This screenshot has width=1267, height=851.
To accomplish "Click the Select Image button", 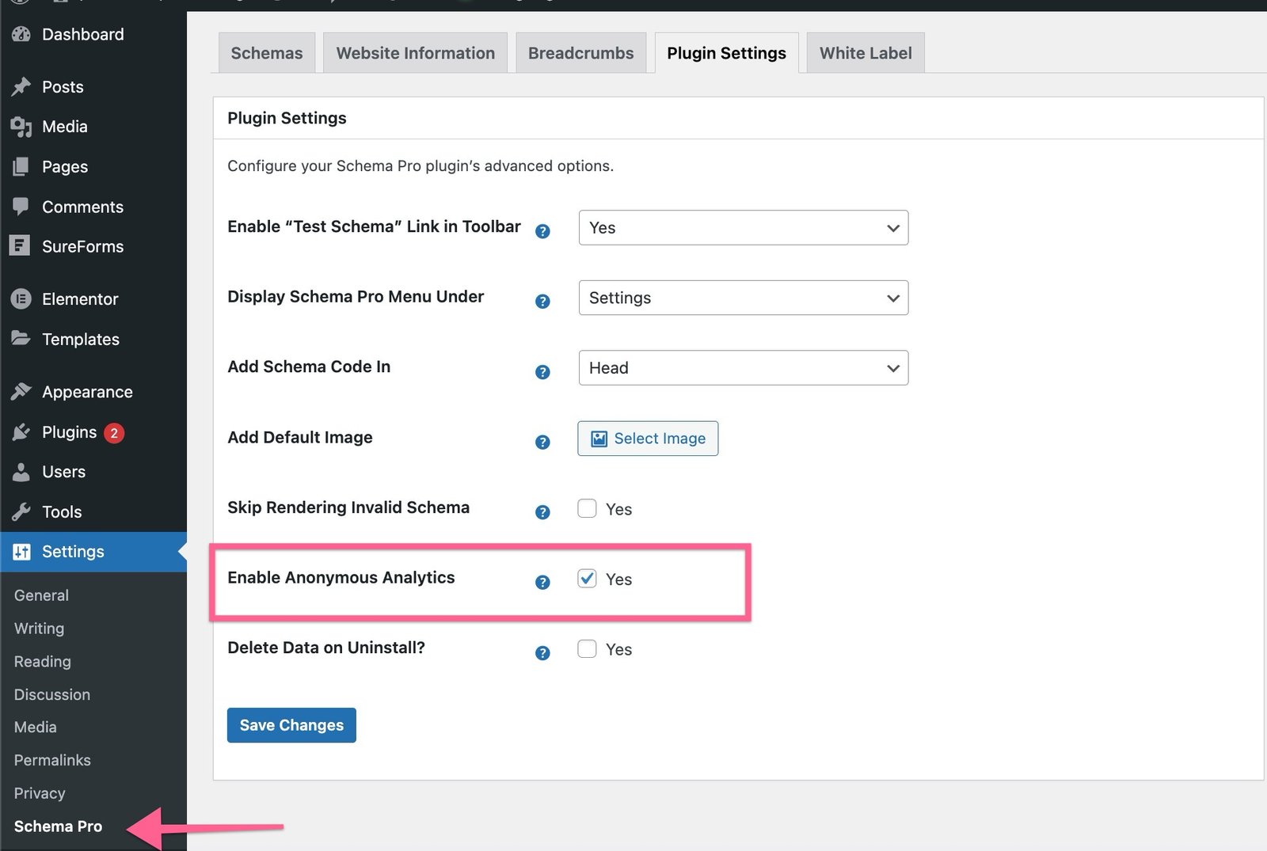I will click(x=648, y=439).
